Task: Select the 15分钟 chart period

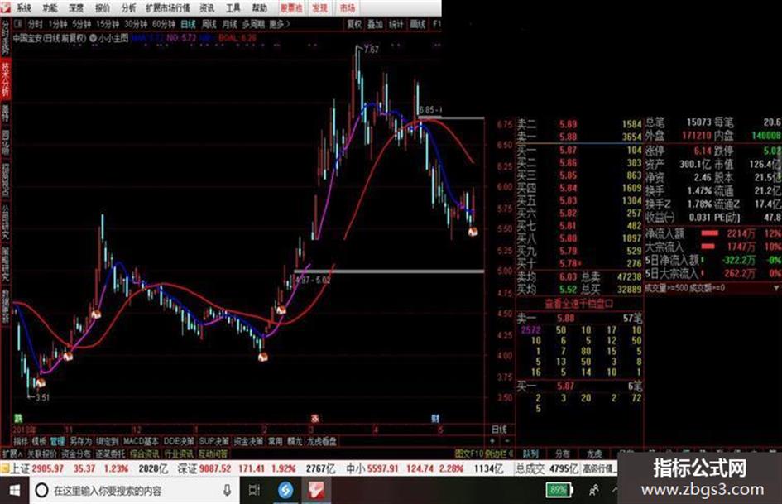Action: (108, 24)
